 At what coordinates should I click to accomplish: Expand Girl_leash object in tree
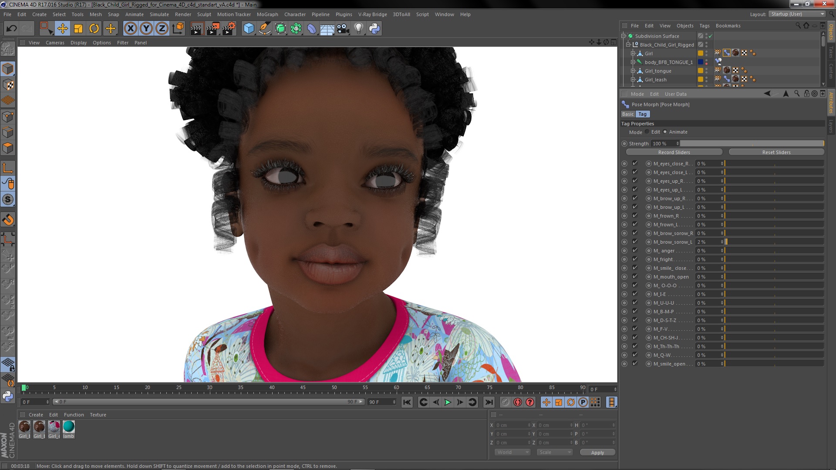633,80
